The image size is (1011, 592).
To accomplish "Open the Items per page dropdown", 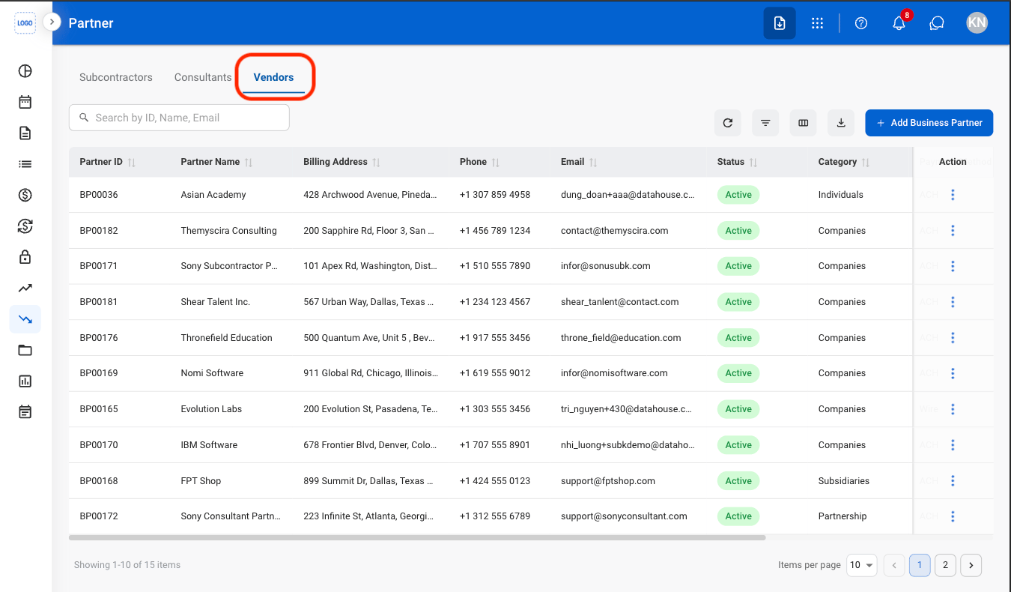I will tap(862, 565).
